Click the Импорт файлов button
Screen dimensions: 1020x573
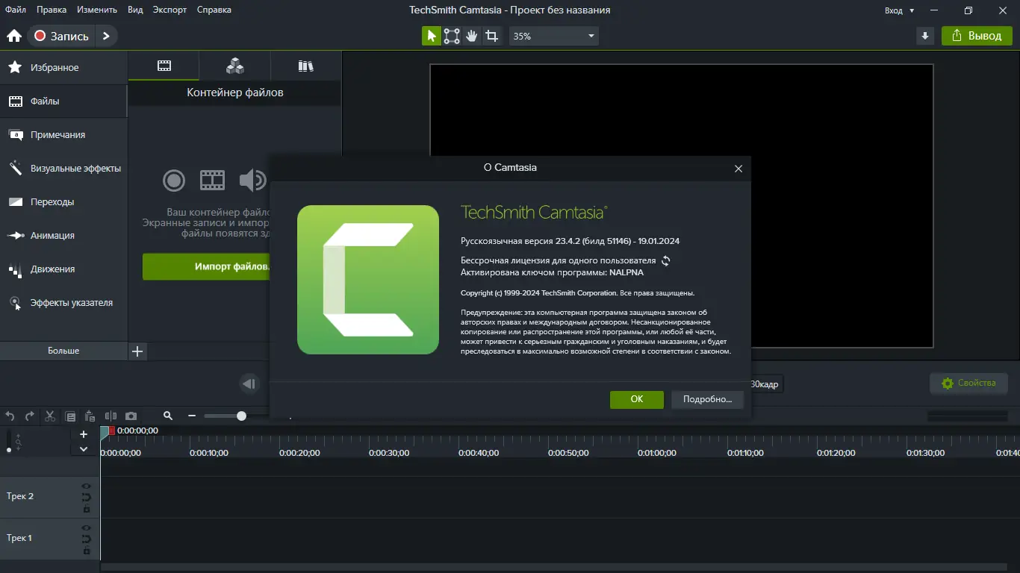206,266
